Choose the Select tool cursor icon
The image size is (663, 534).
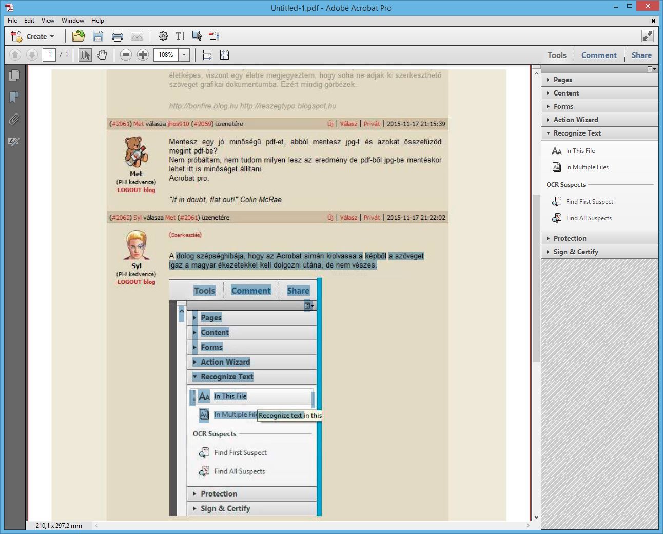(85, 54)
